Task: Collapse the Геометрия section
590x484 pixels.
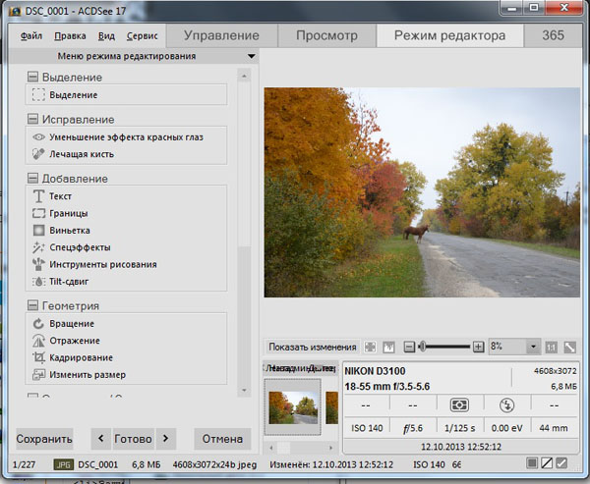Action: (x=33, y=305)
